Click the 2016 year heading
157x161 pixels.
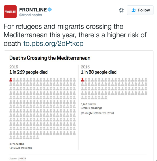[x=85, y=67]
